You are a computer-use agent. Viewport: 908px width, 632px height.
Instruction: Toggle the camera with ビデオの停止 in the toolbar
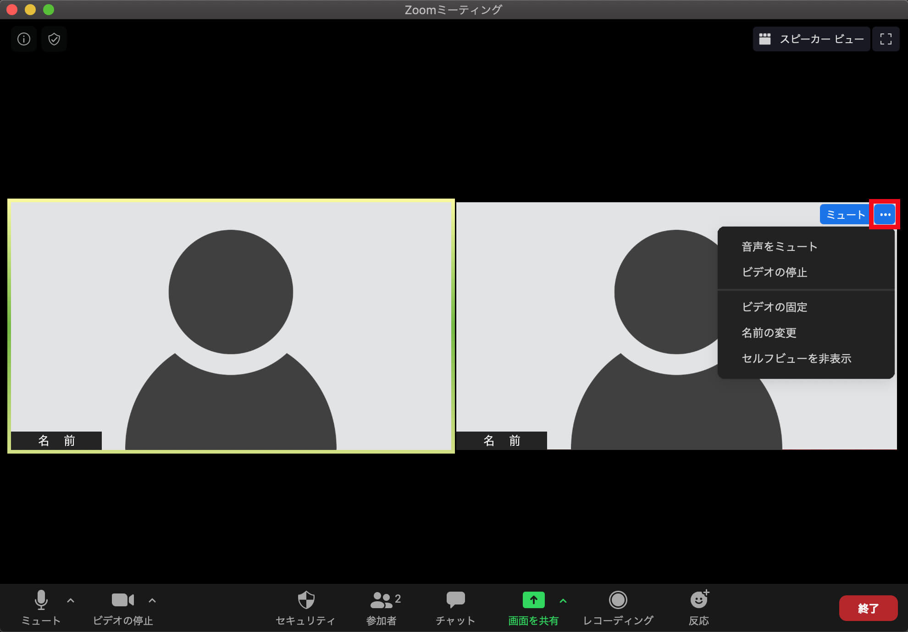(122, 600)
